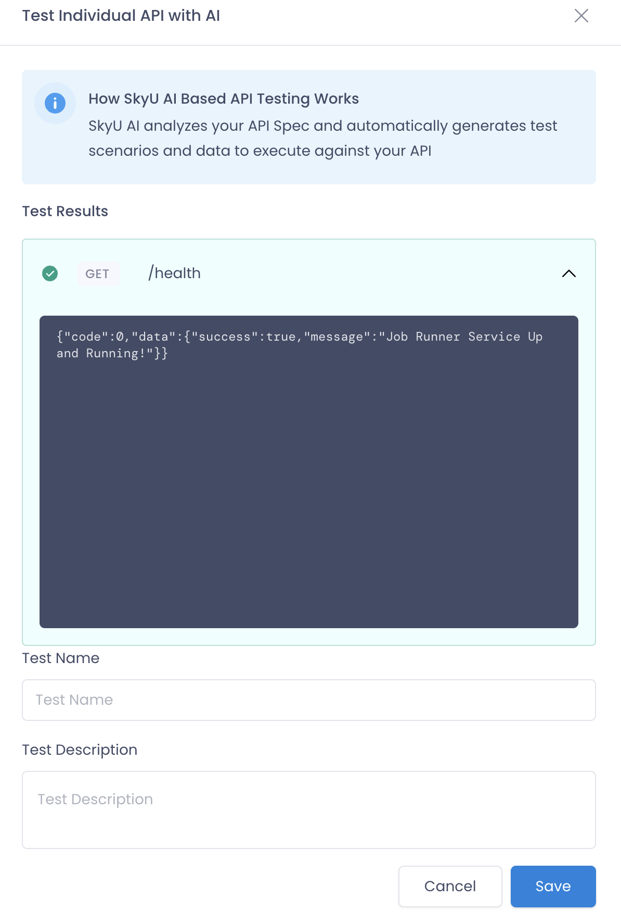This screenshot has width=621, height=923.
Task: Click 'How SkyU AI Based API Testing Works' heading
Action: (x=224, y=98)
